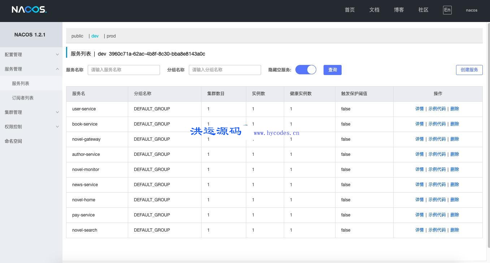Open 文档 in the top navigation
490x263 pixels.
click(374, 10)
